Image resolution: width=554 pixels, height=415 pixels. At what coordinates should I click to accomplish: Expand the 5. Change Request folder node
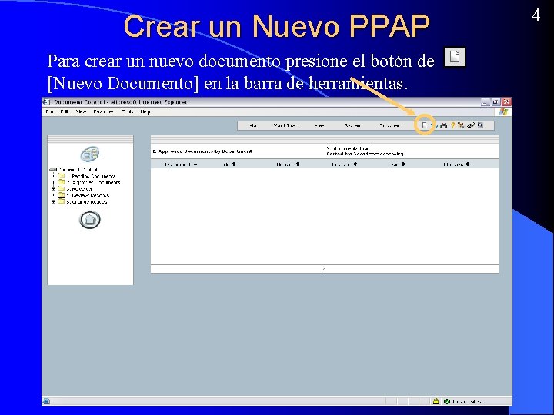tap(54, 202)
